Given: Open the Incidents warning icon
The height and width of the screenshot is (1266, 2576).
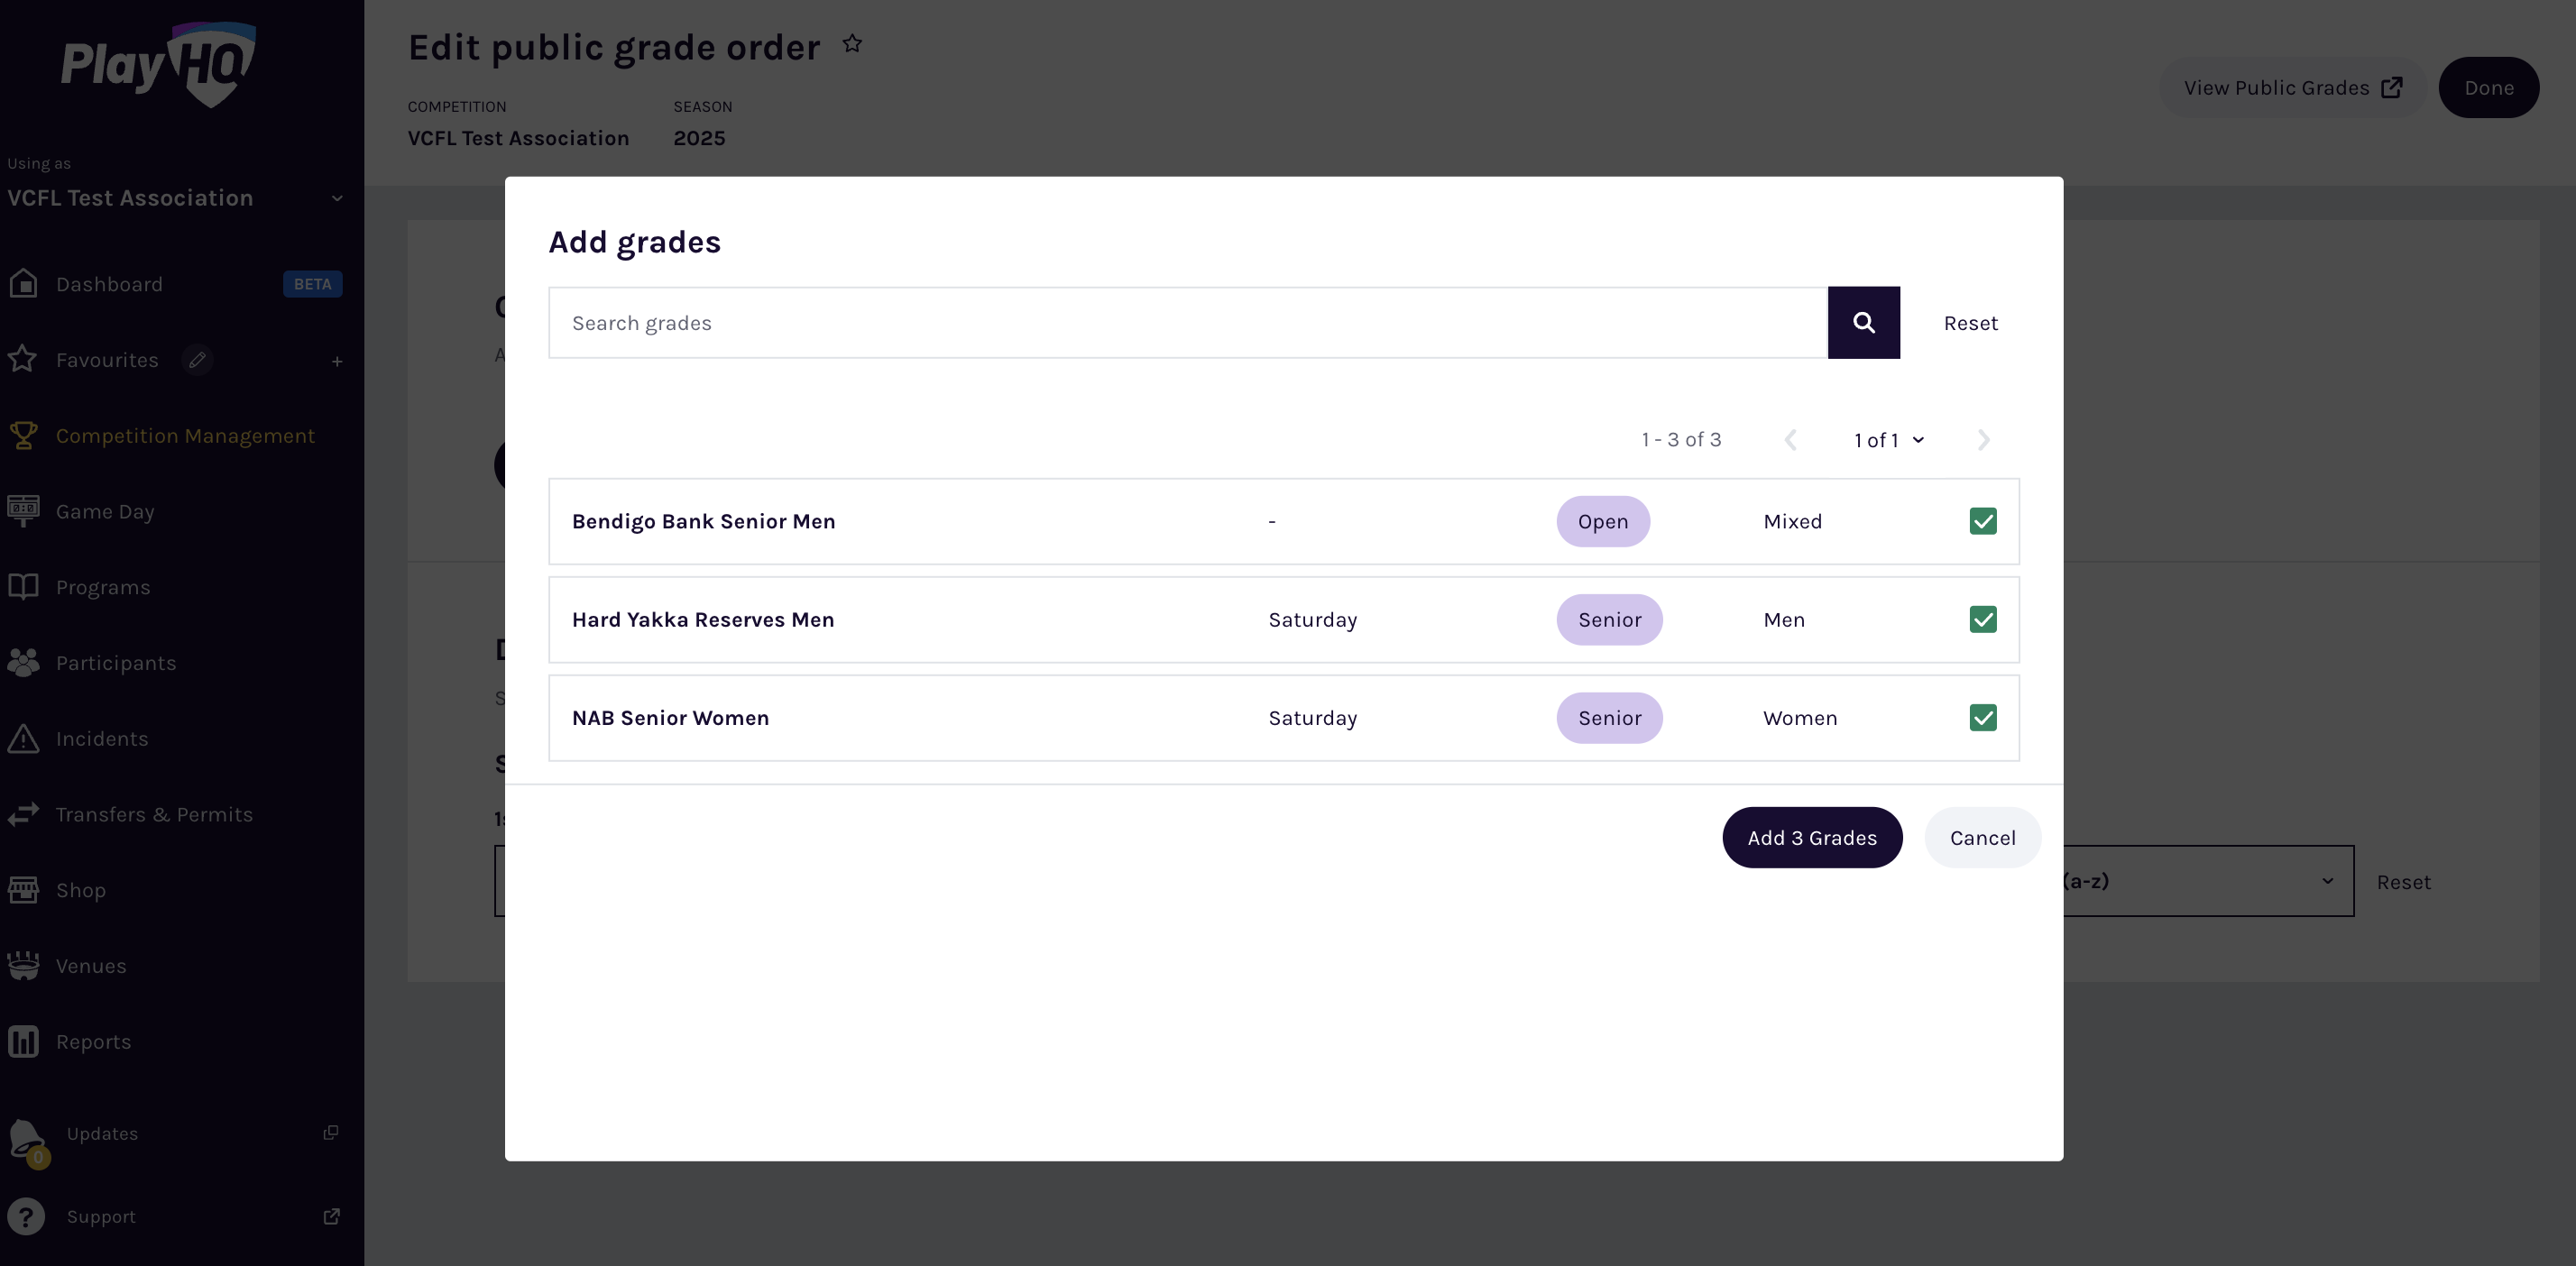Looking at the screenshot, I should [x=23, y=739].
